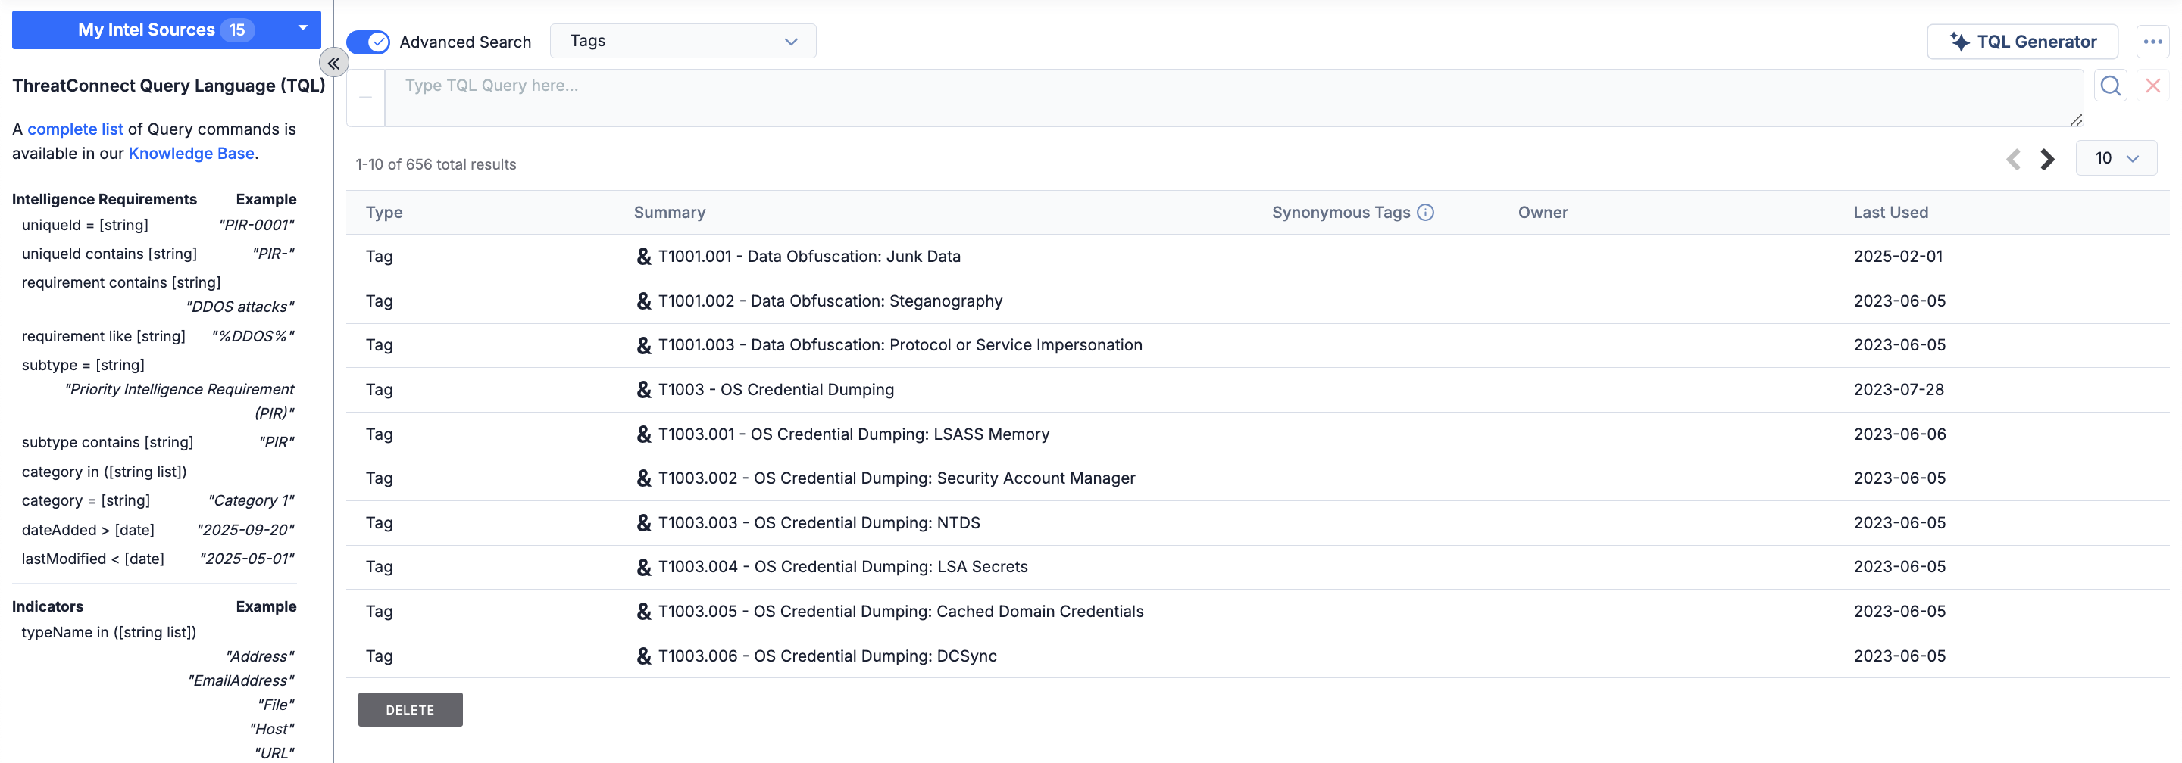2182x763 pixels.
Task: Open T1003.002 Security Account Manager tag
Action: tap(896, 478)
